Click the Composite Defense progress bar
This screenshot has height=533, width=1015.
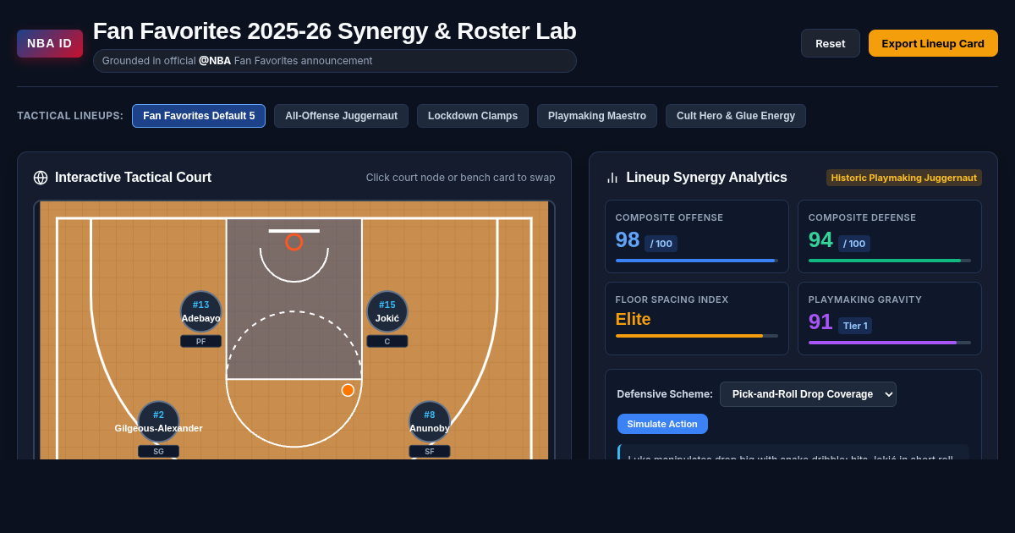(x=890, y=261)
